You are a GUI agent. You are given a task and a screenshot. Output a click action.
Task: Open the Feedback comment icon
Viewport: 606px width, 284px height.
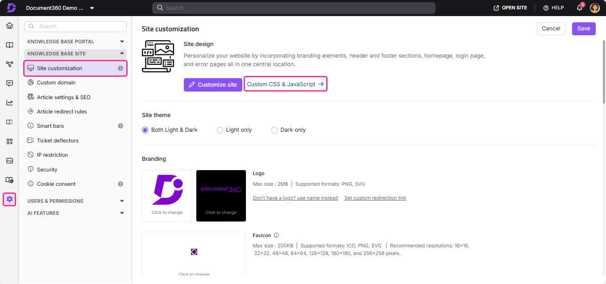9,83
